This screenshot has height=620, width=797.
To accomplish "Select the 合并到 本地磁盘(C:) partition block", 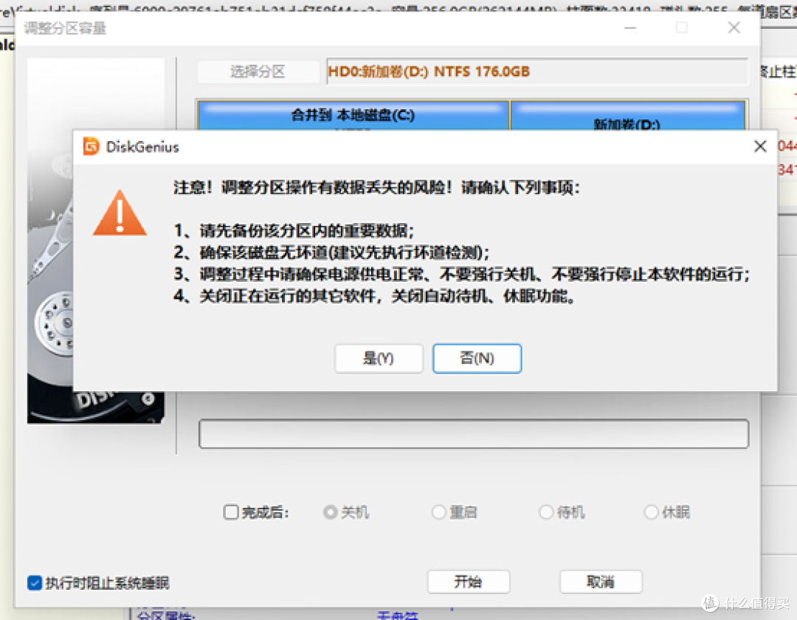I will 353,115.
